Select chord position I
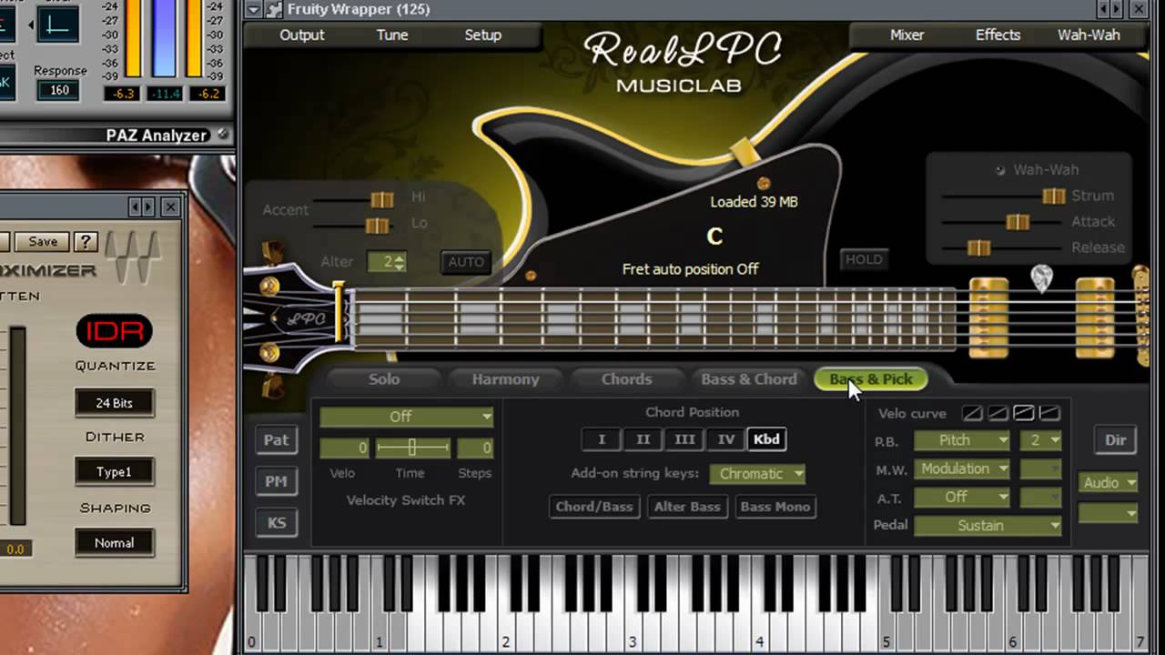This screenshot has height=655, width=1165. 601,439
